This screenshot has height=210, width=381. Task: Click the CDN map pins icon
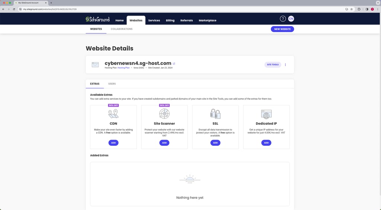113,114
